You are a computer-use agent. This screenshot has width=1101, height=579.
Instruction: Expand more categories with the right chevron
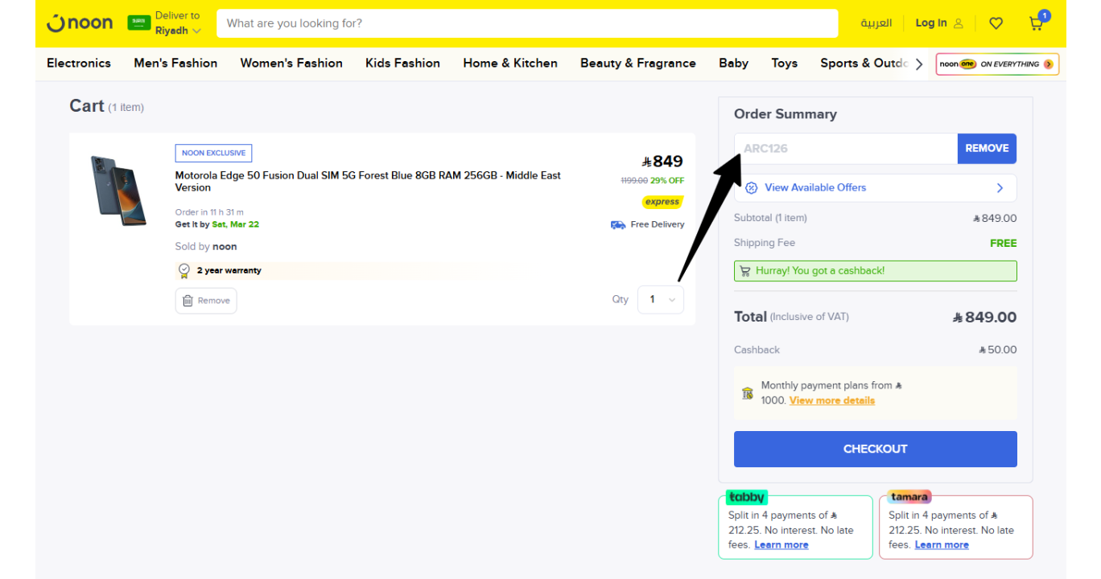point(919,64)
